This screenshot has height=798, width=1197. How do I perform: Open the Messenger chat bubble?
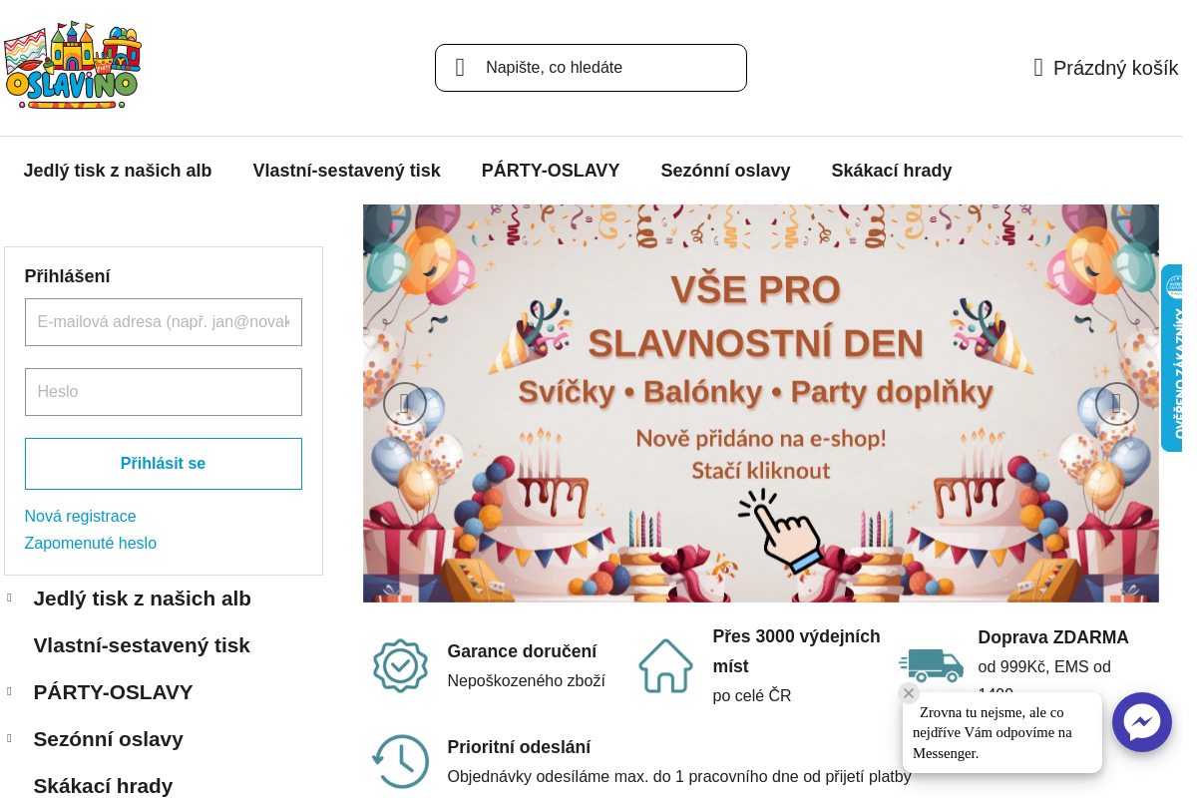[x=1141, y=722]
